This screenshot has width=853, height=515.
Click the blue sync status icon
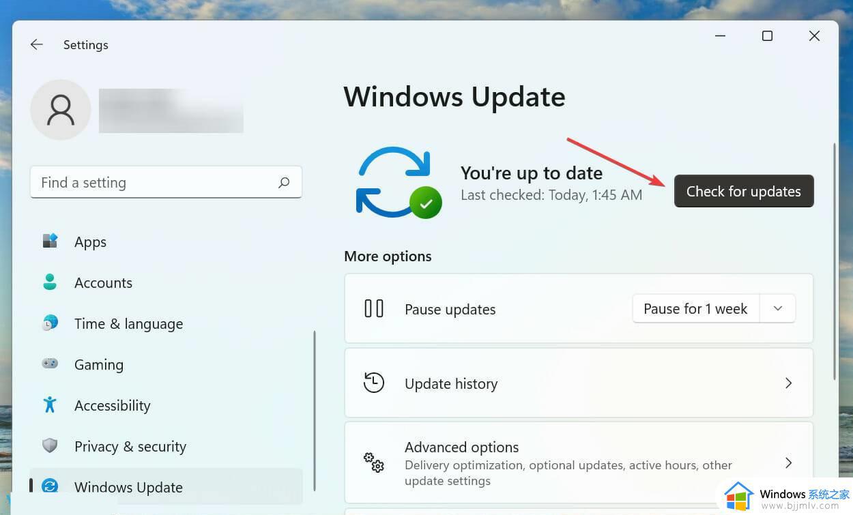point(399,183)
